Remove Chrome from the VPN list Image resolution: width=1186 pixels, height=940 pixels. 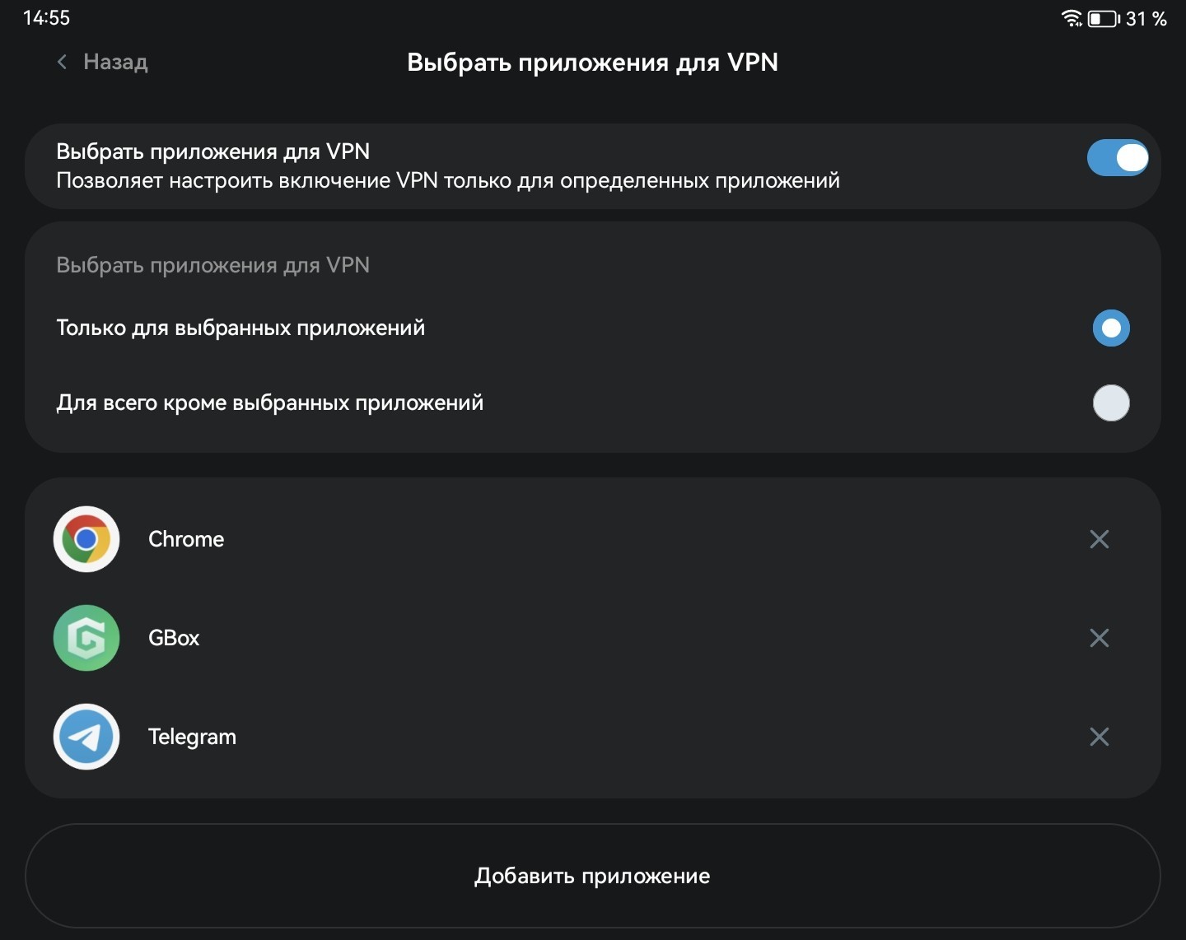1100,539
